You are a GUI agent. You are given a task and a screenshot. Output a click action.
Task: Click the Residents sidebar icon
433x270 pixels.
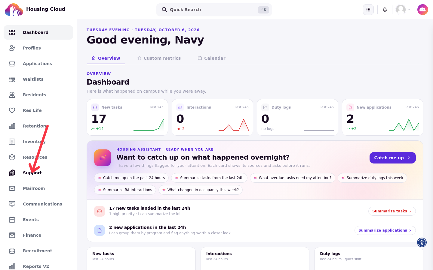12,95
